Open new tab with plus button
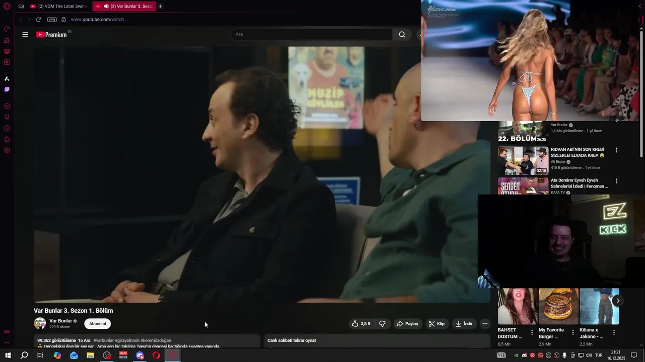 pyautogui.click(x=160, y=7)
